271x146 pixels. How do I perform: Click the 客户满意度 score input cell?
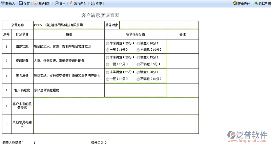[135, 90]
